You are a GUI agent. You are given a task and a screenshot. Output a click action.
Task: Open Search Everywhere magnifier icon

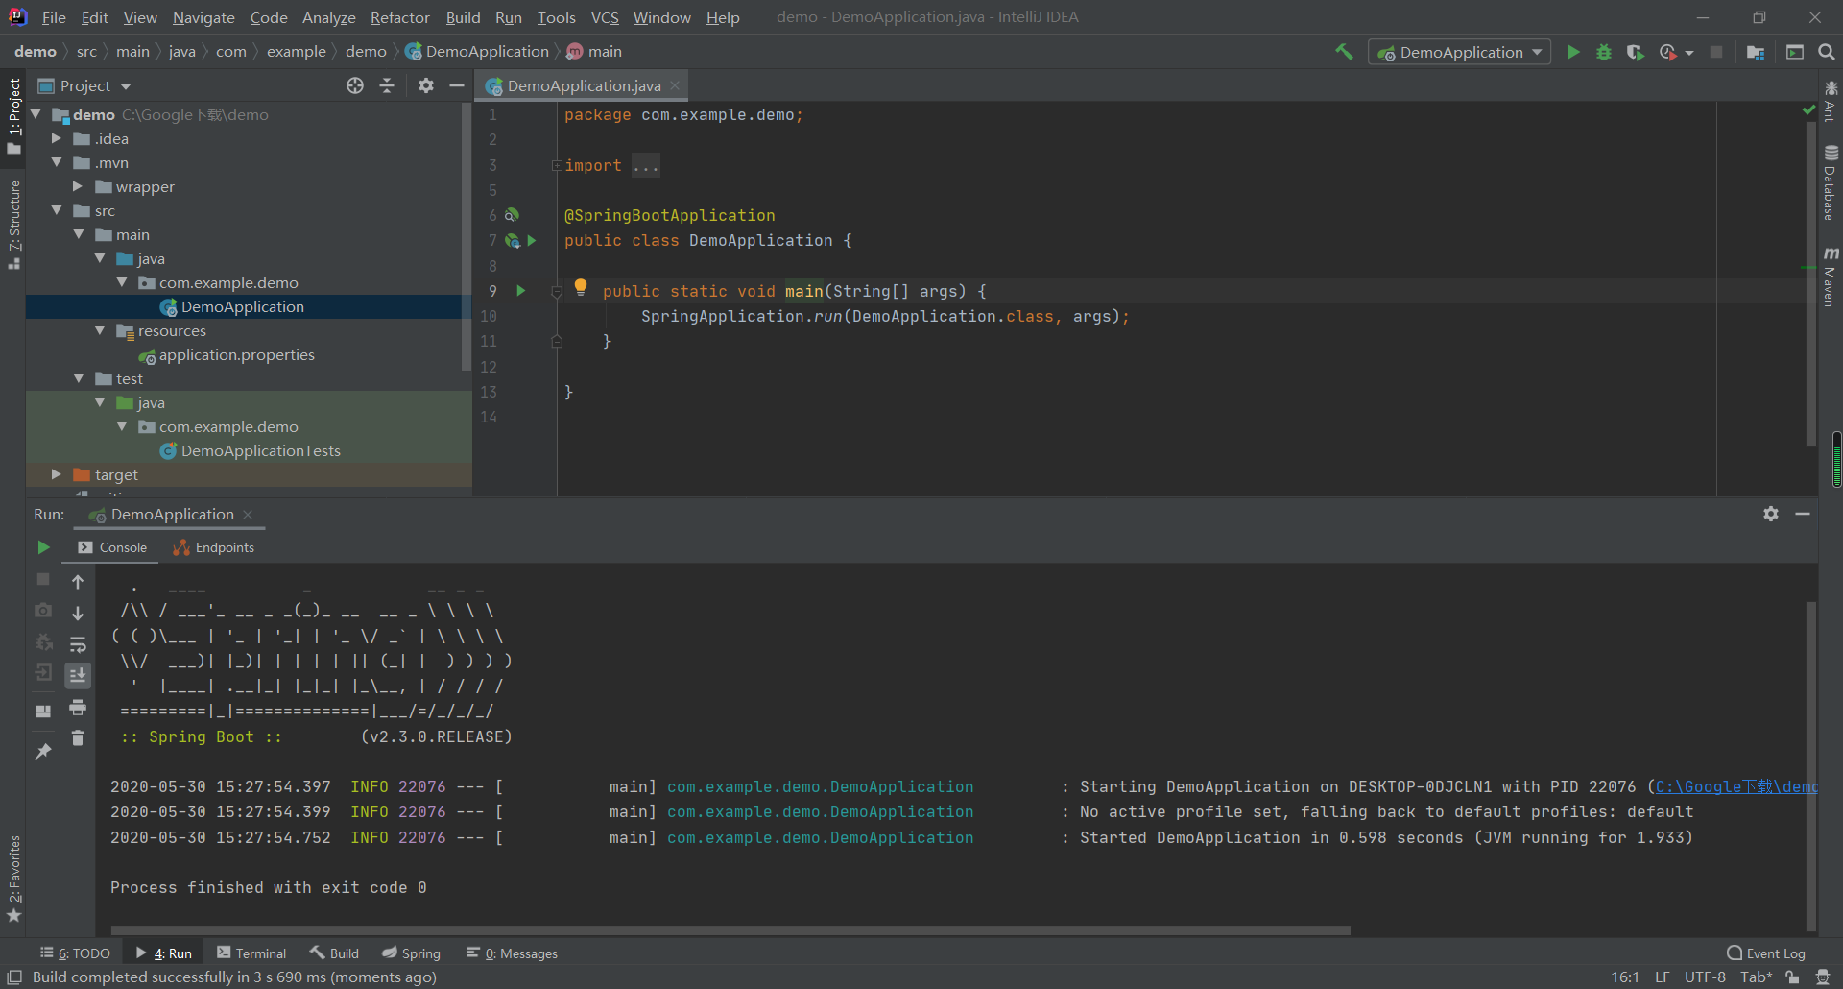click(x=1827, y=52)
